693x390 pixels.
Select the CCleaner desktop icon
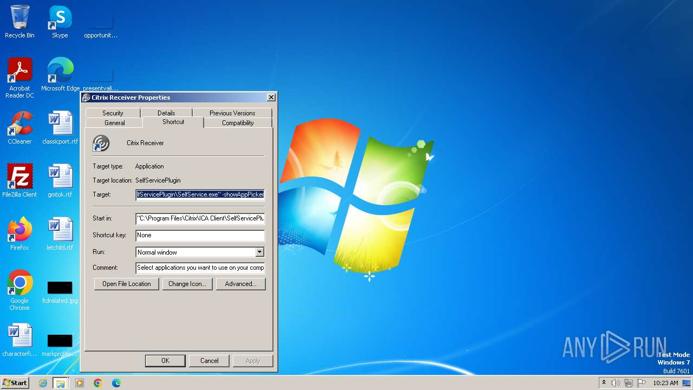(x=19, y=128)
